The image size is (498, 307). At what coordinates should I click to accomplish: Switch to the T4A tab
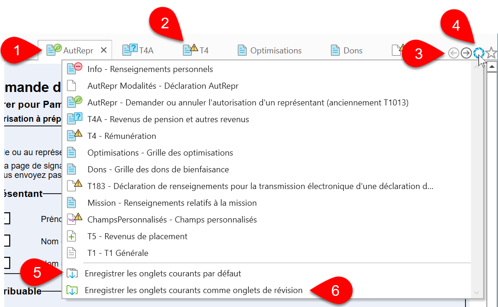pyautogui.click(x=138, y=51)
